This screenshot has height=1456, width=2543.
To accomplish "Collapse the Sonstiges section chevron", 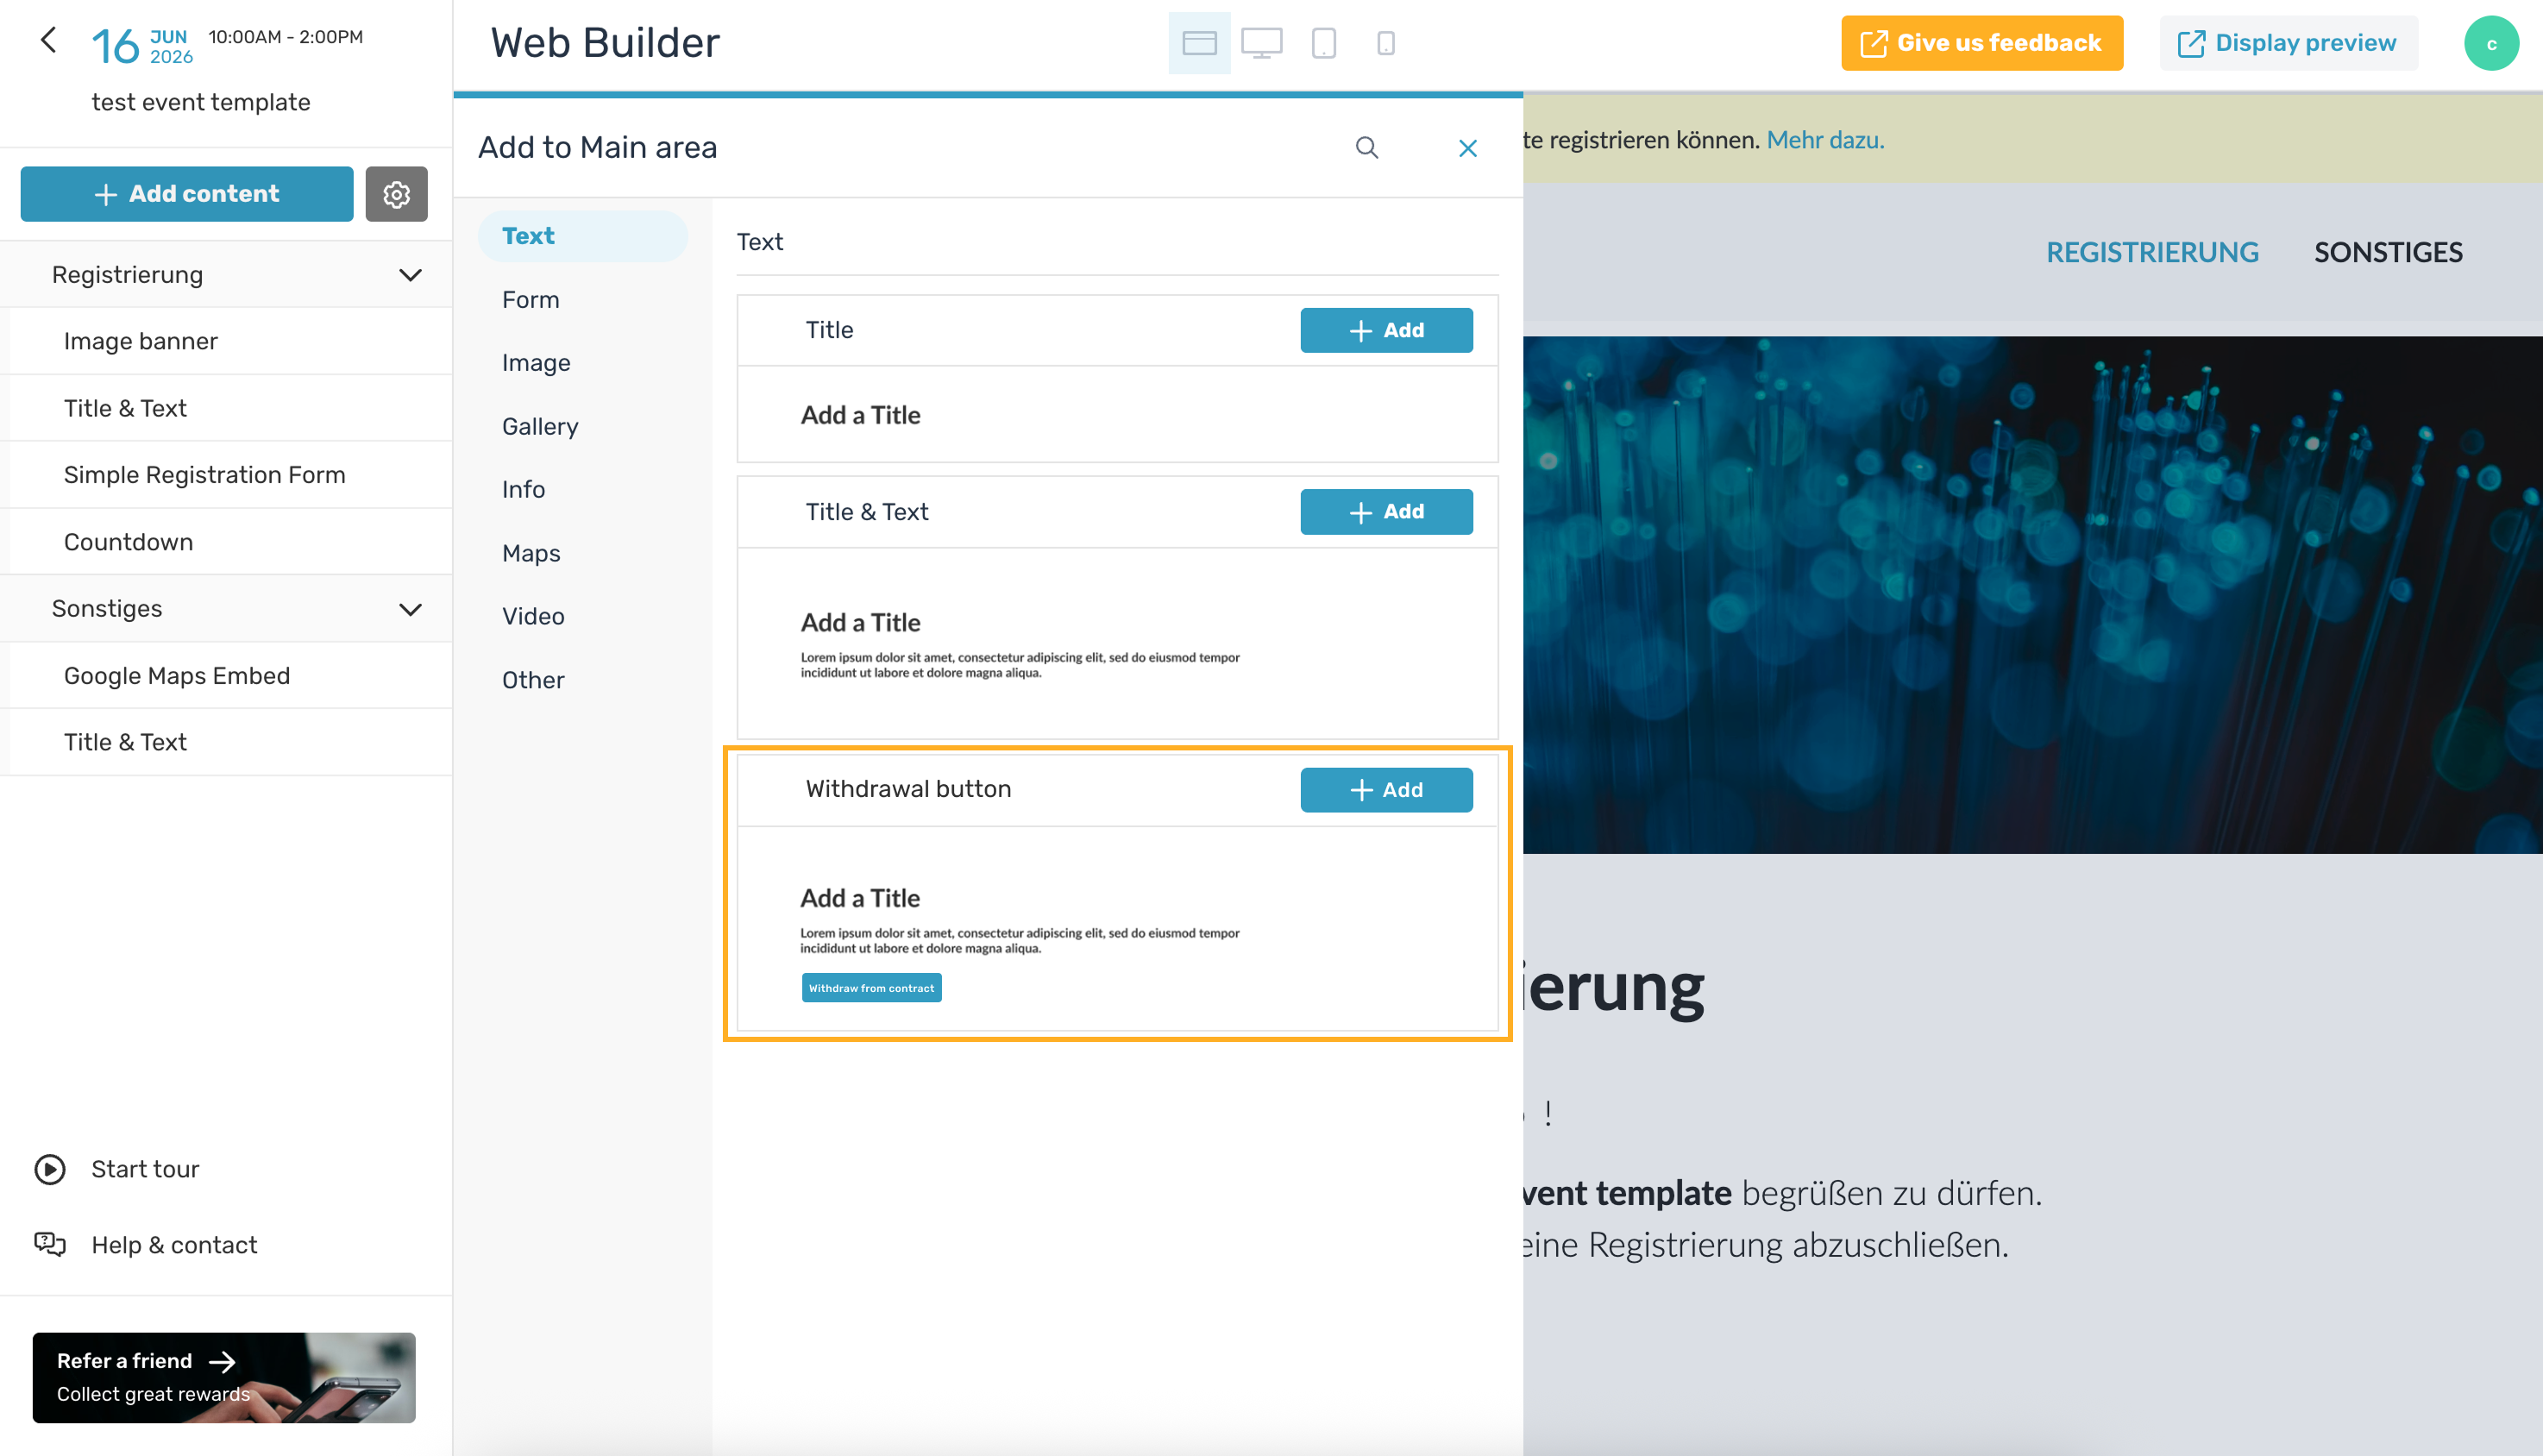I will pyautogui.click(x=410, y=609).
